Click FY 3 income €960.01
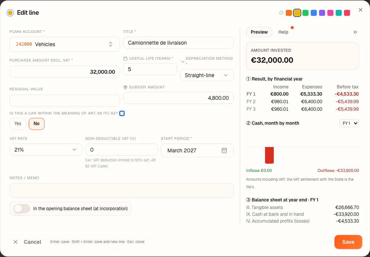Screen dimensions: 370x257 pyautogui.click(x=280, y=109)
